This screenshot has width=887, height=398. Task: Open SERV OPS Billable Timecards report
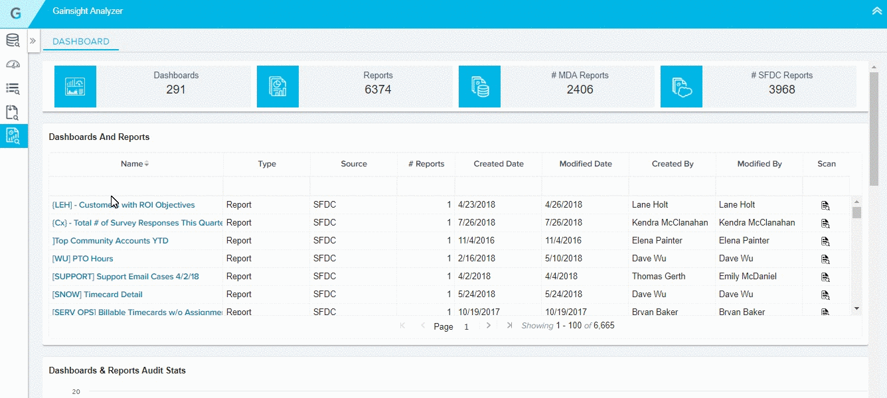tap(137, 312)
